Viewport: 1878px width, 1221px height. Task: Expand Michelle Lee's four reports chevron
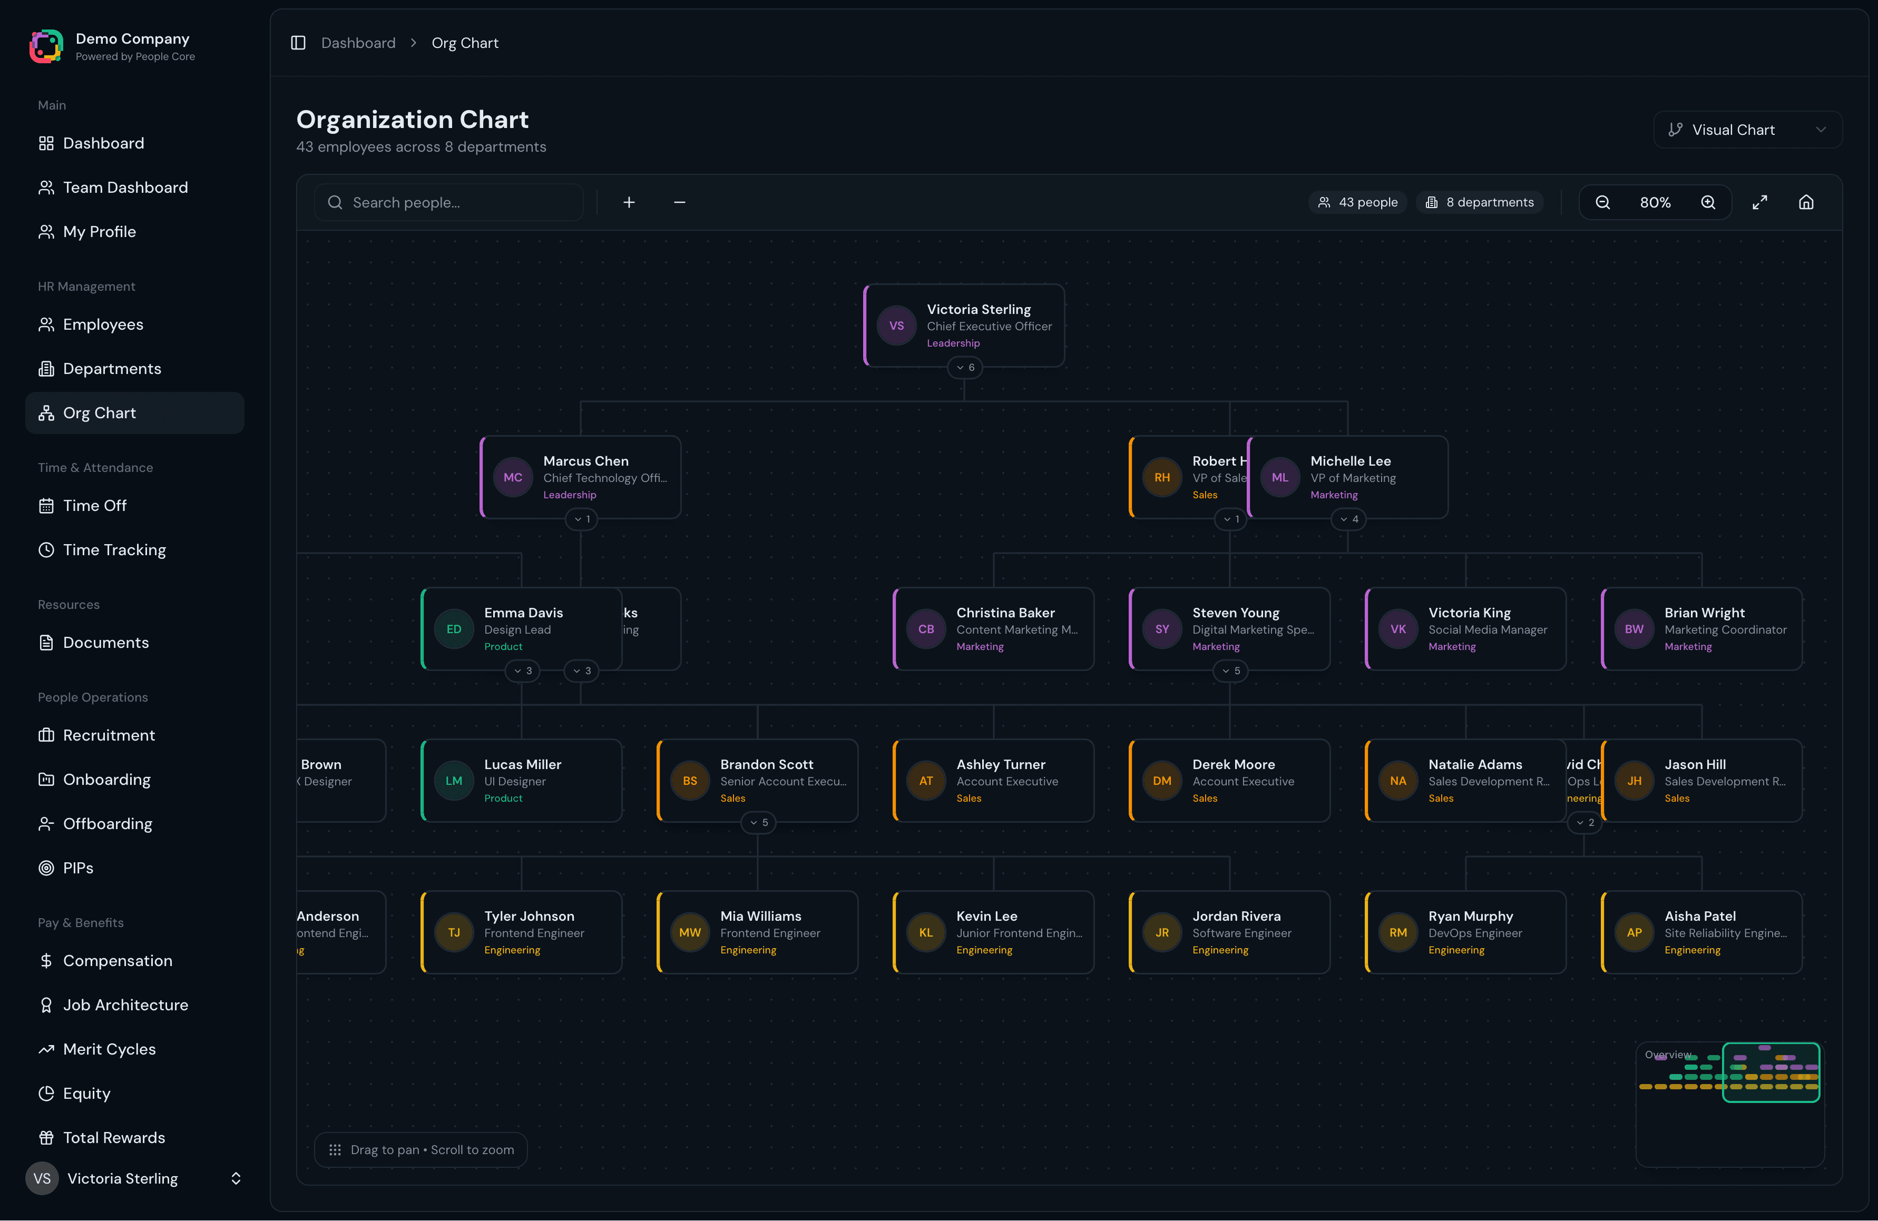pyautogui.click(x=1348, y=519)
